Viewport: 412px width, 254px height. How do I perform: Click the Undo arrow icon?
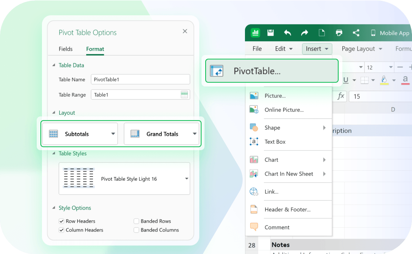(x=287, y=33)
